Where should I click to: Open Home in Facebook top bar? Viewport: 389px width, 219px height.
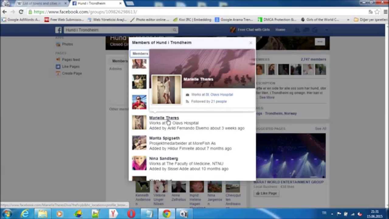[x=280, y=30]
